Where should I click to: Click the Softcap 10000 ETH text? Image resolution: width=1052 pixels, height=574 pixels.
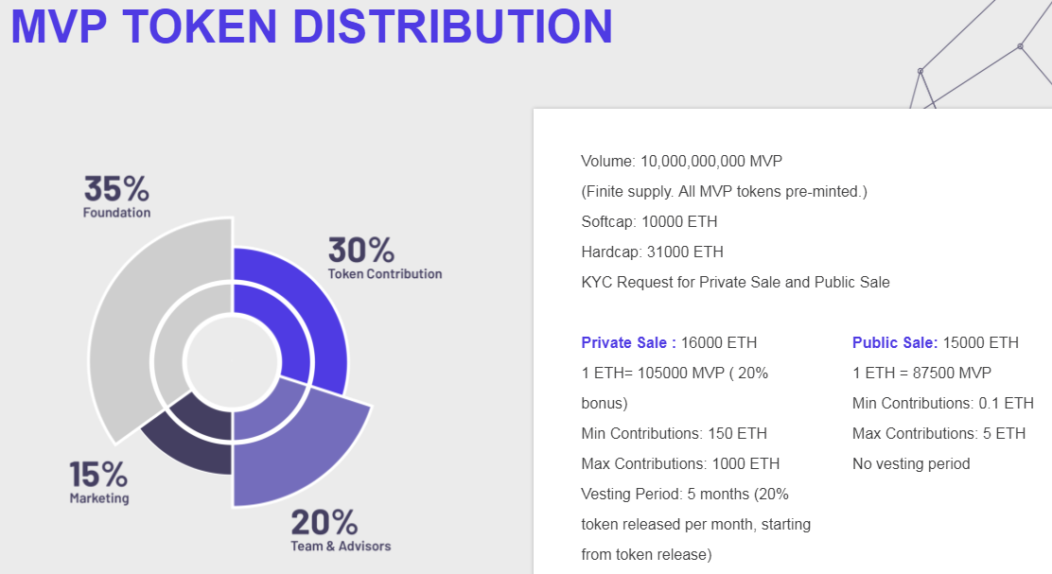[x=649, y=221]
